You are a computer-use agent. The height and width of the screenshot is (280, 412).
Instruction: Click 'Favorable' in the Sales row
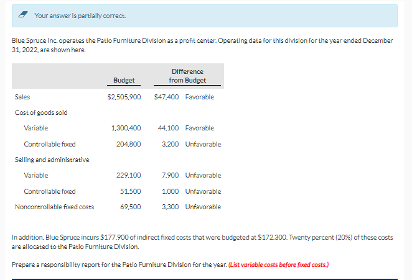click(x=199, y=97)
